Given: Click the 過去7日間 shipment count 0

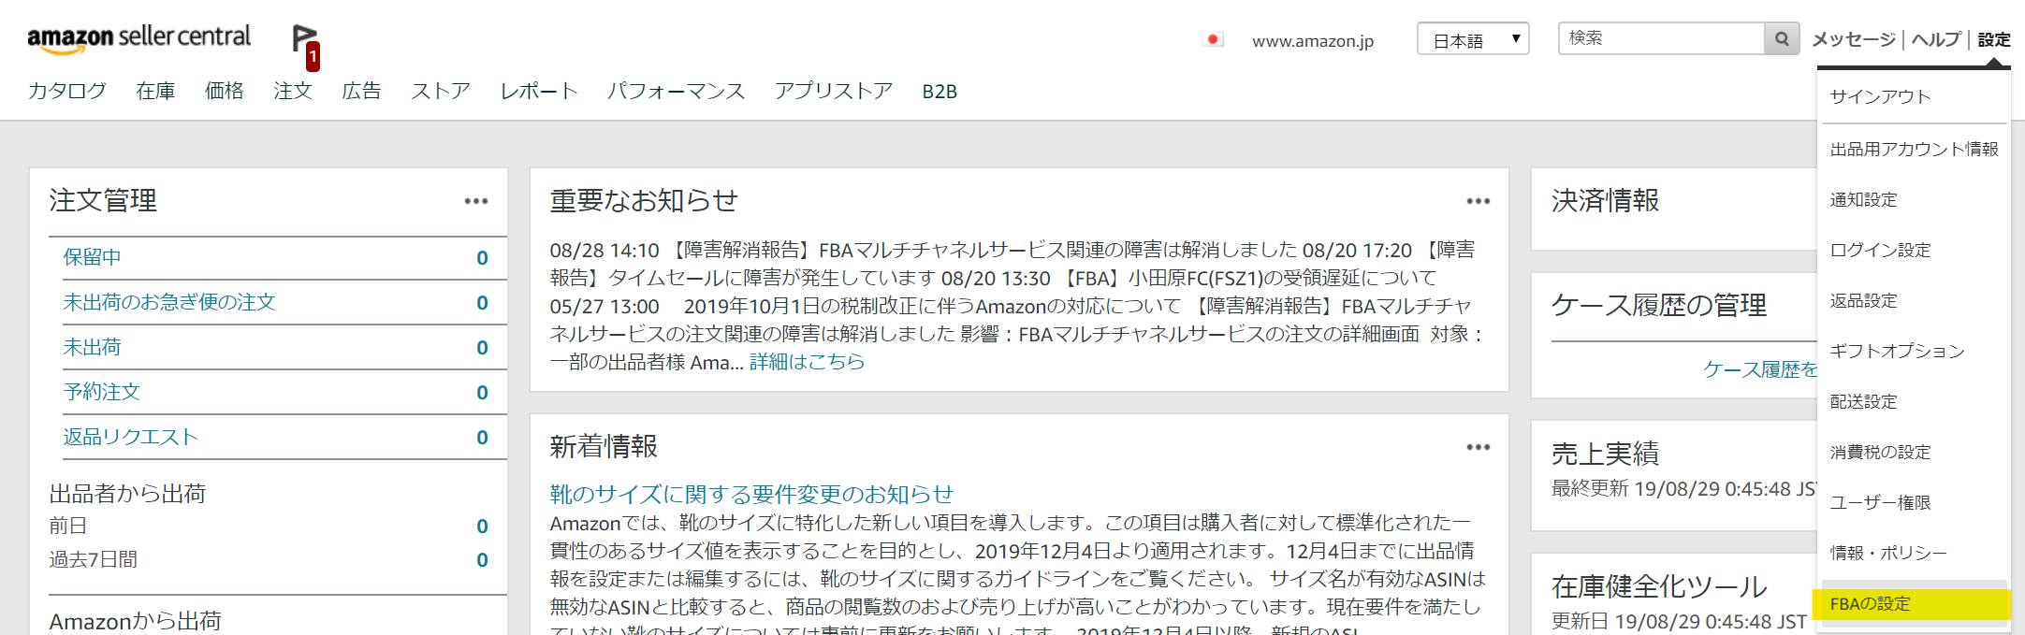Looking at the screenshot, I should pyautogui.click(x=482, y=560).
